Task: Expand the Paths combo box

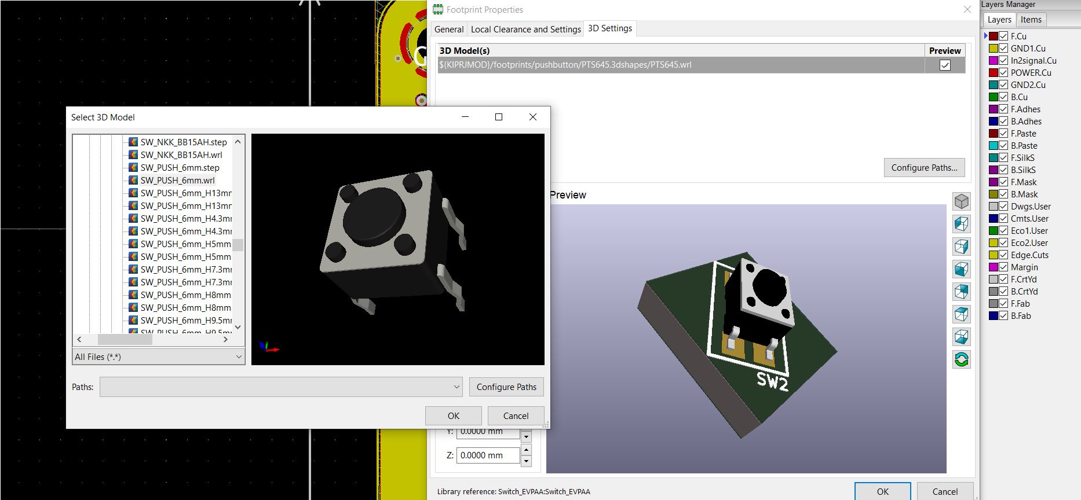Action: (x=456, y=387)
